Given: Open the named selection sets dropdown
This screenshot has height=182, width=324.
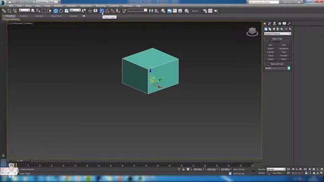Looking at the screenshot, I should 137,10.
